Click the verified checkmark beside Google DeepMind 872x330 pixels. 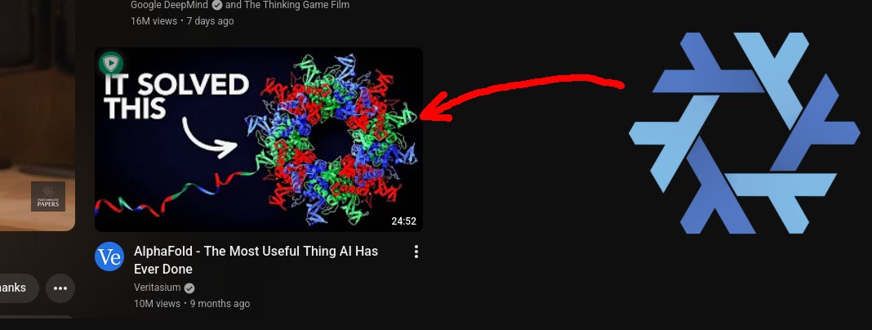click(x=217, y=5)
